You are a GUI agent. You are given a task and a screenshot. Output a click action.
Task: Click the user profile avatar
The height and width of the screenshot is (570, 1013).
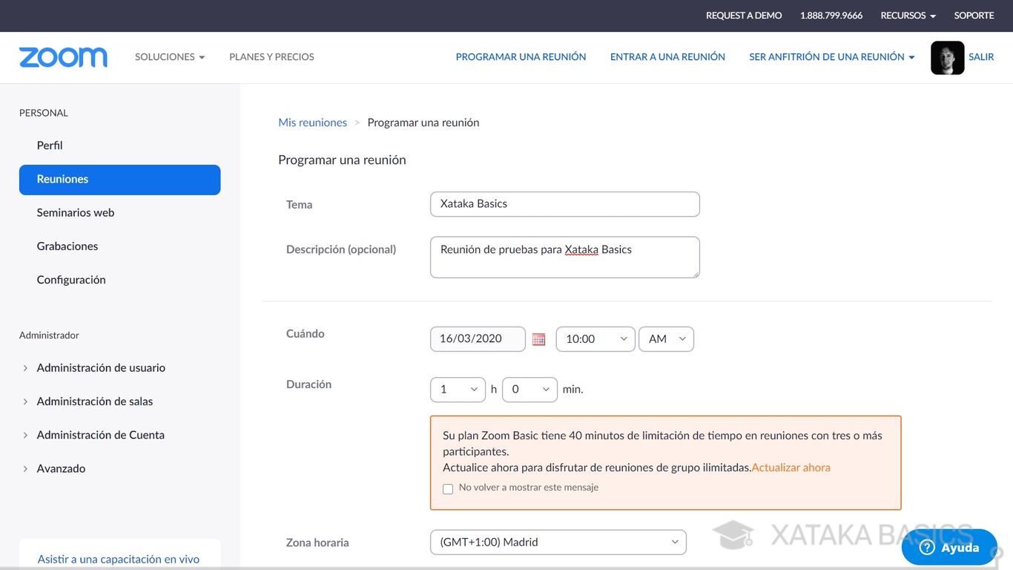[947, 58]
